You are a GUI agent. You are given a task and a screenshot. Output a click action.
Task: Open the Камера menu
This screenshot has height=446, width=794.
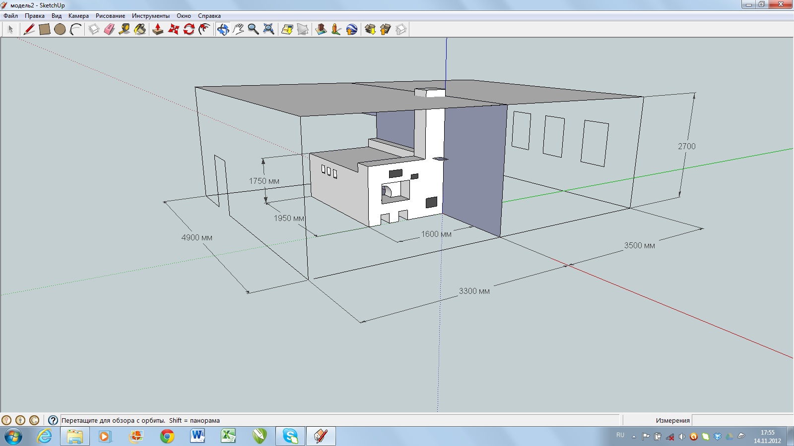[78, 16]
